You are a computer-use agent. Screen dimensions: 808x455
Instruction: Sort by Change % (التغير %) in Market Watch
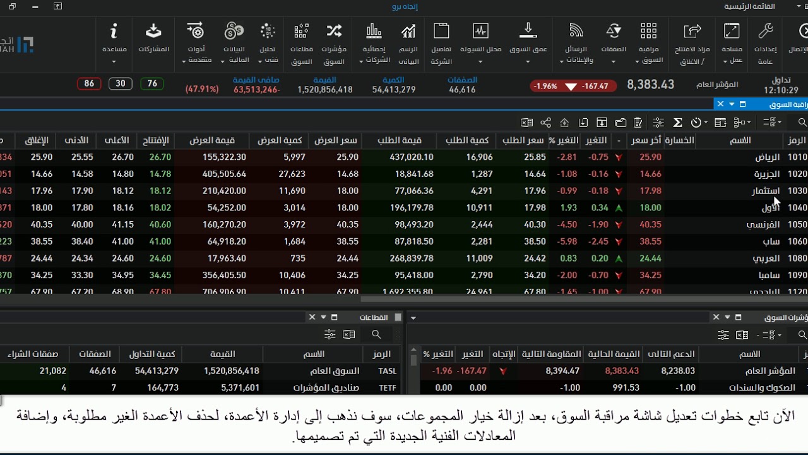(563, 140)
